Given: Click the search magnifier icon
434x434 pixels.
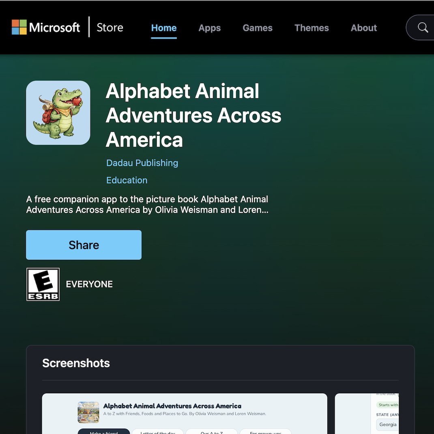Looking at the screenshot, I should [423, 28].
